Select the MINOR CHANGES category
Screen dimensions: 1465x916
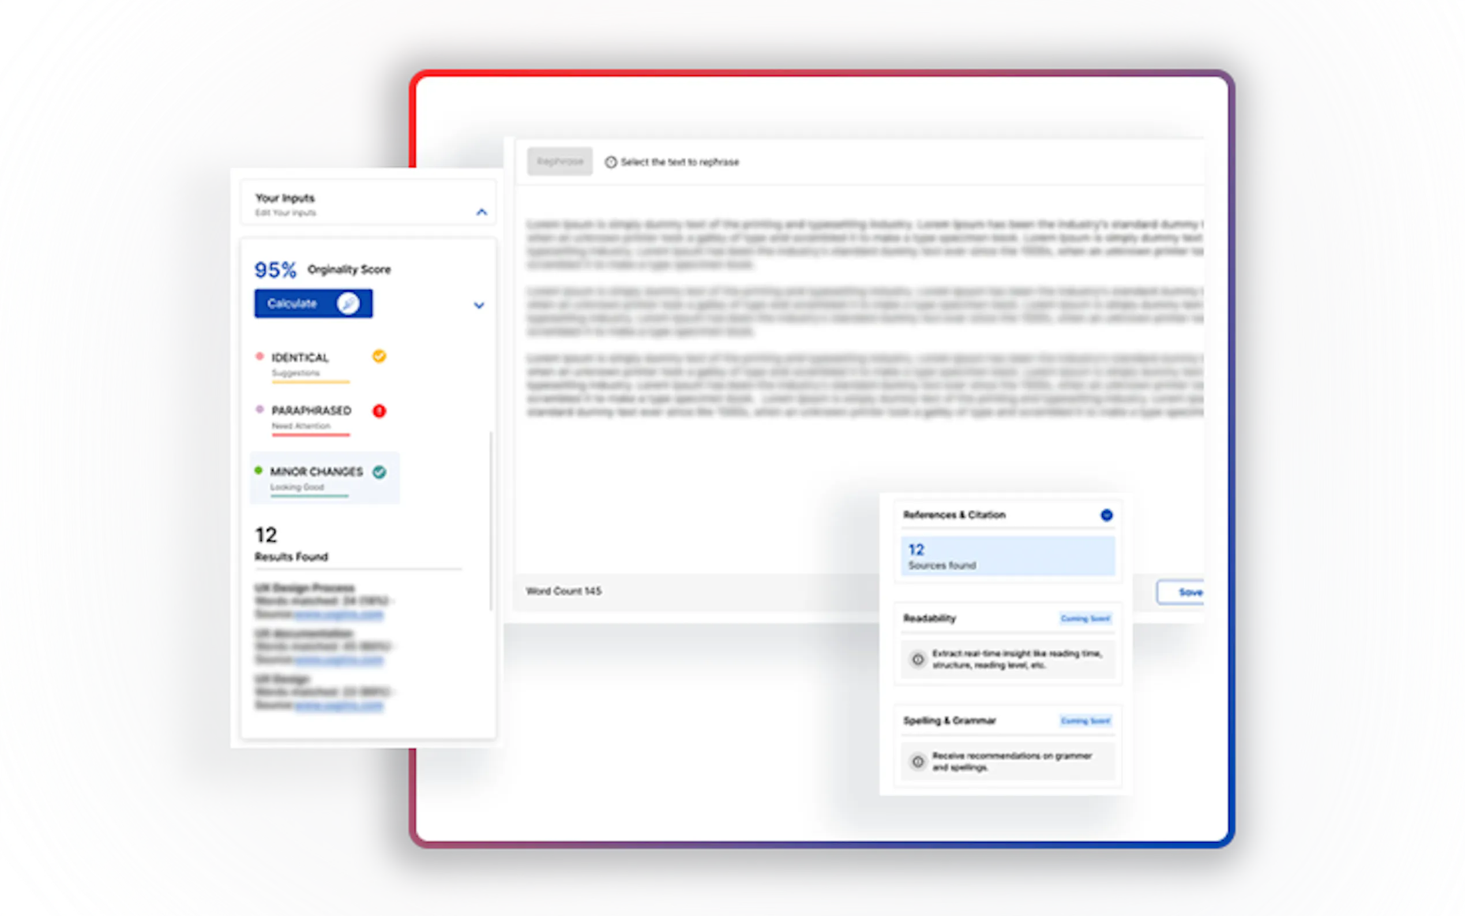click(315, 472)
